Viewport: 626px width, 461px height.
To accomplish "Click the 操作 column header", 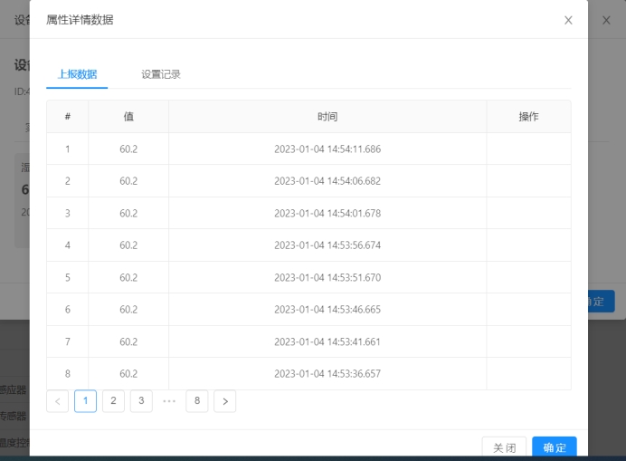I will (528, 117).
